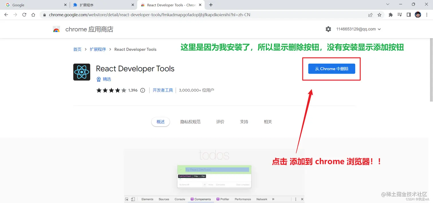
Task: Reload the page with the refresh icon
Action: coord(24,15)
